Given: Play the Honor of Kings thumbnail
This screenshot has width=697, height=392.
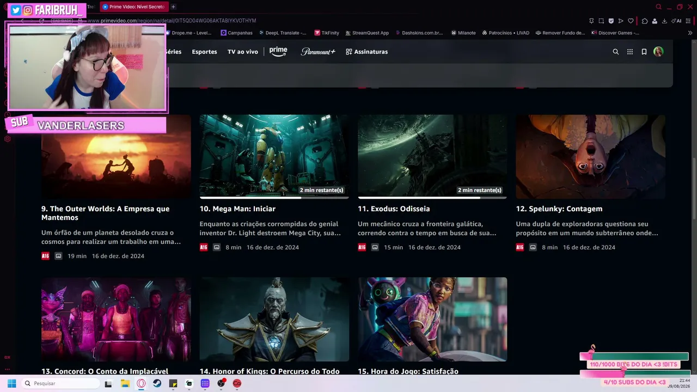Looking at the screenshot, I should click(274, 320).
